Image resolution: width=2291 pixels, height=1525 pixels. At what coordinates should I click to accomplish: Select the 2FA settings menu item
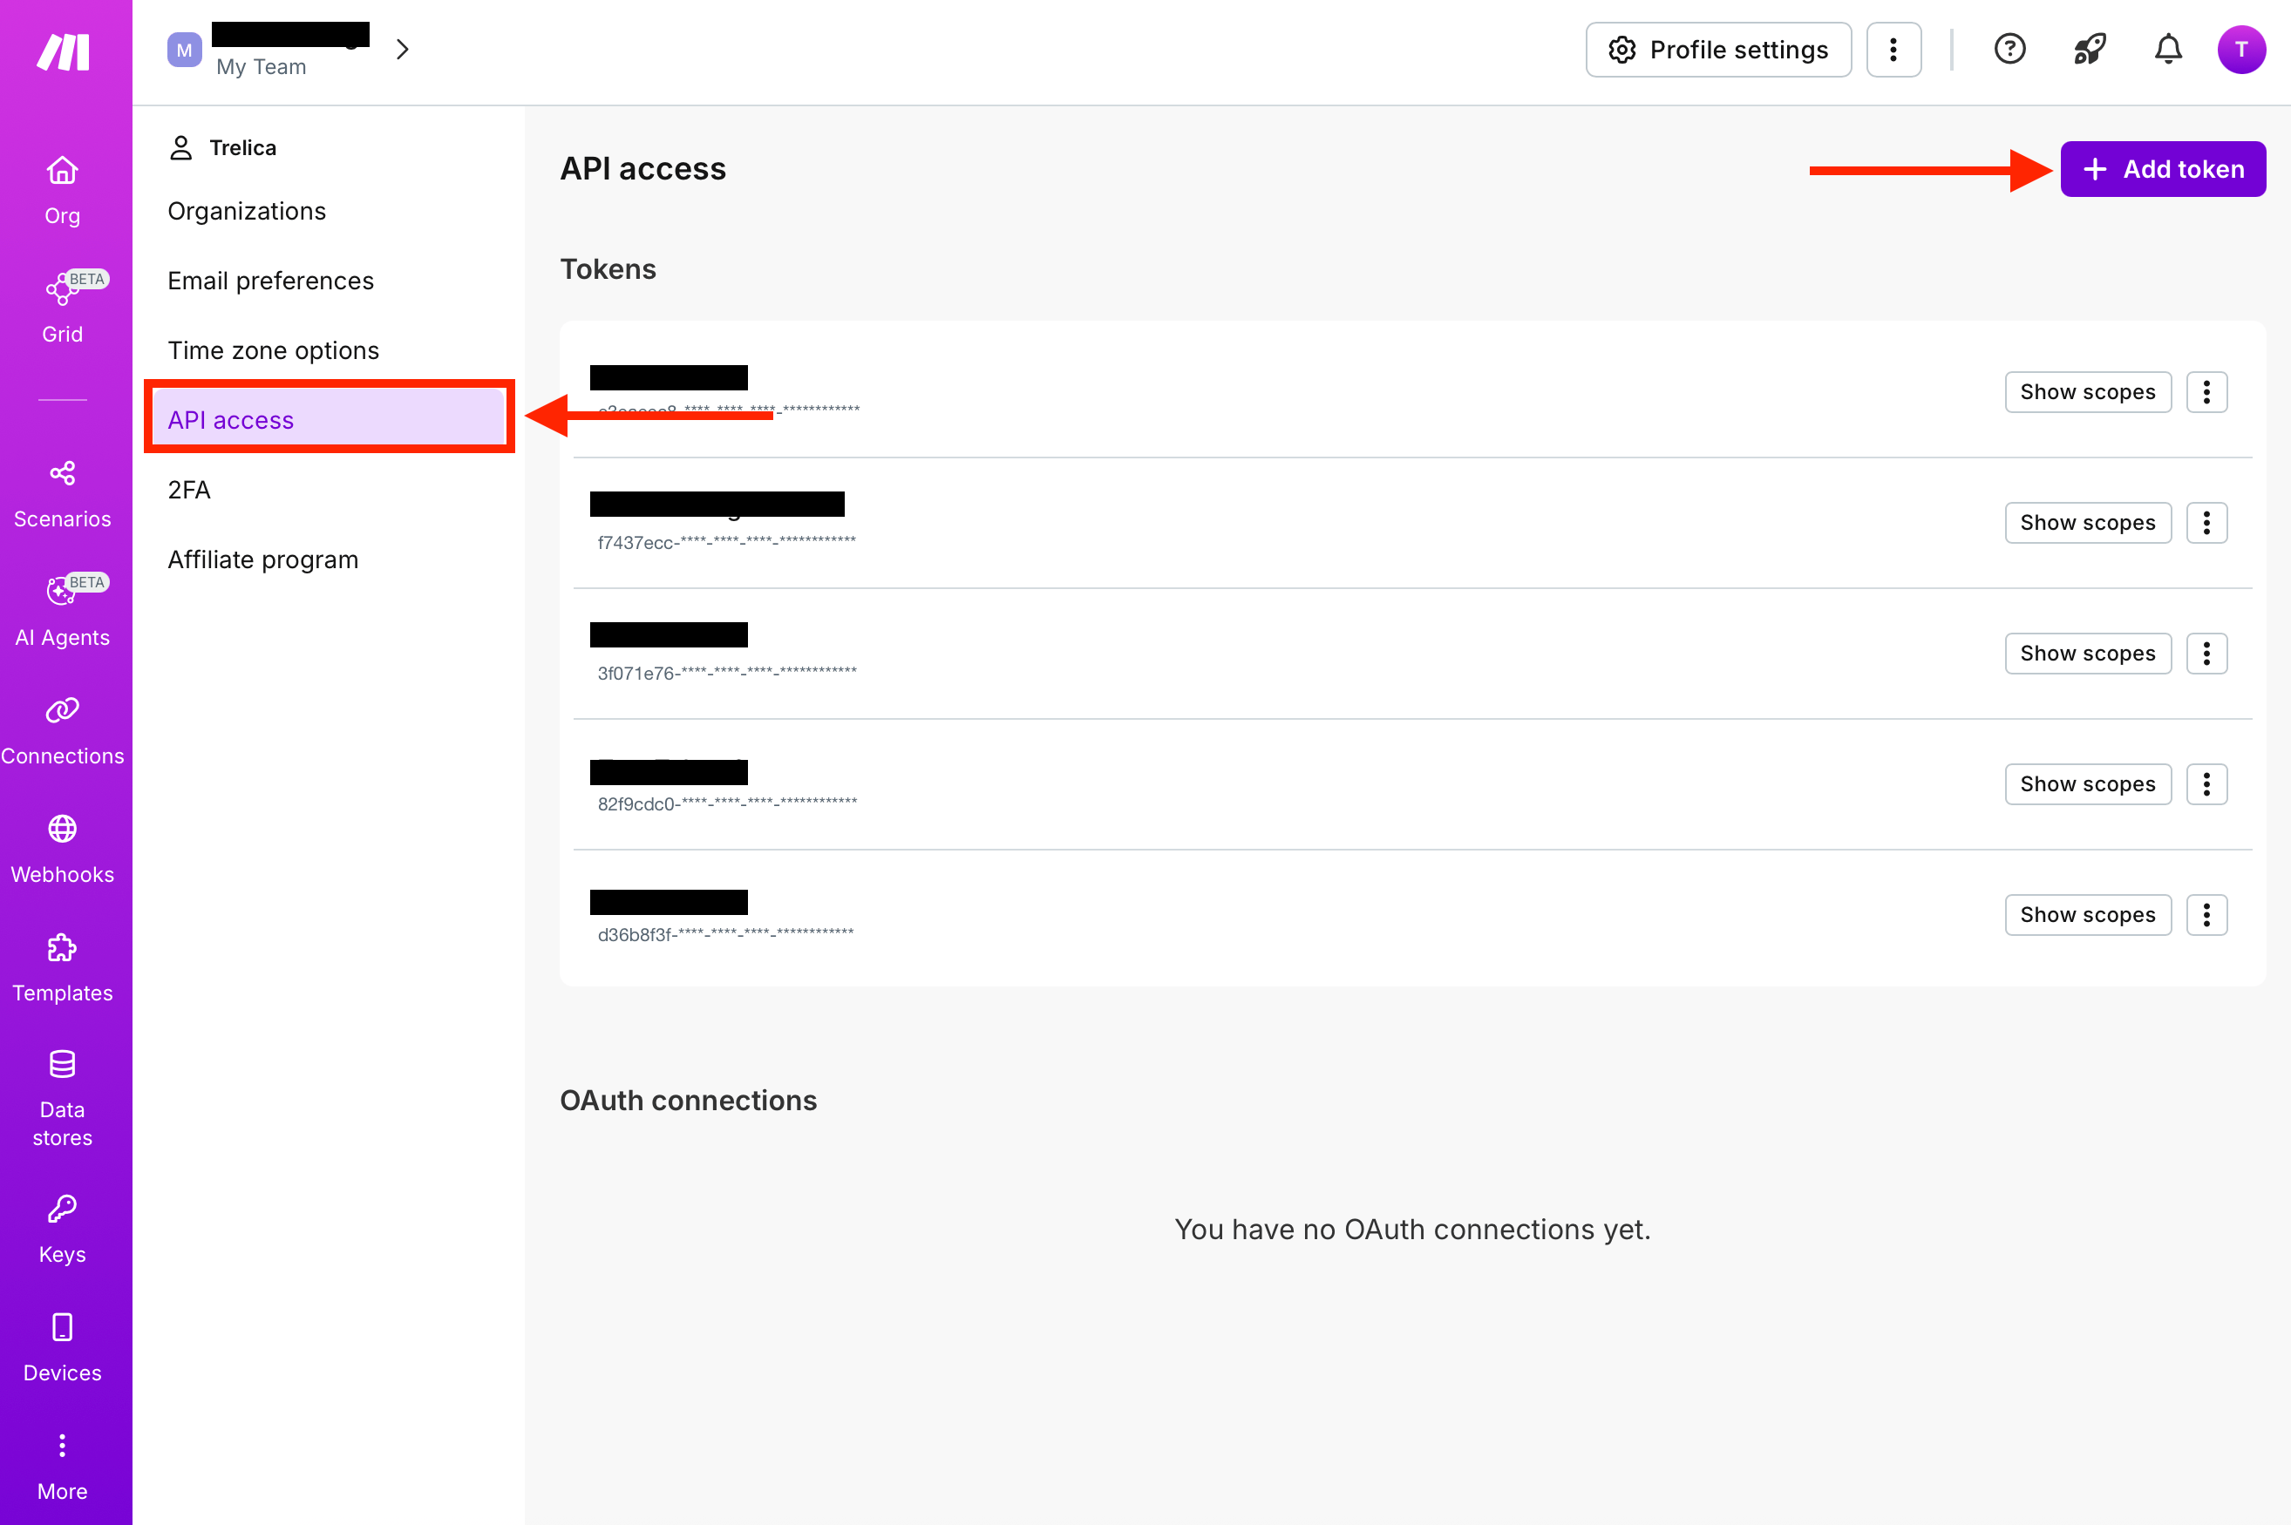(188, 489)
